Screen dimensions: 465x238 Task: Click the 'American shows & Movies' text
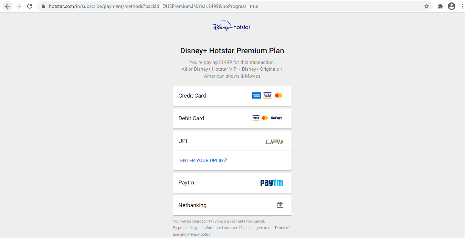(x=232, y=76)
